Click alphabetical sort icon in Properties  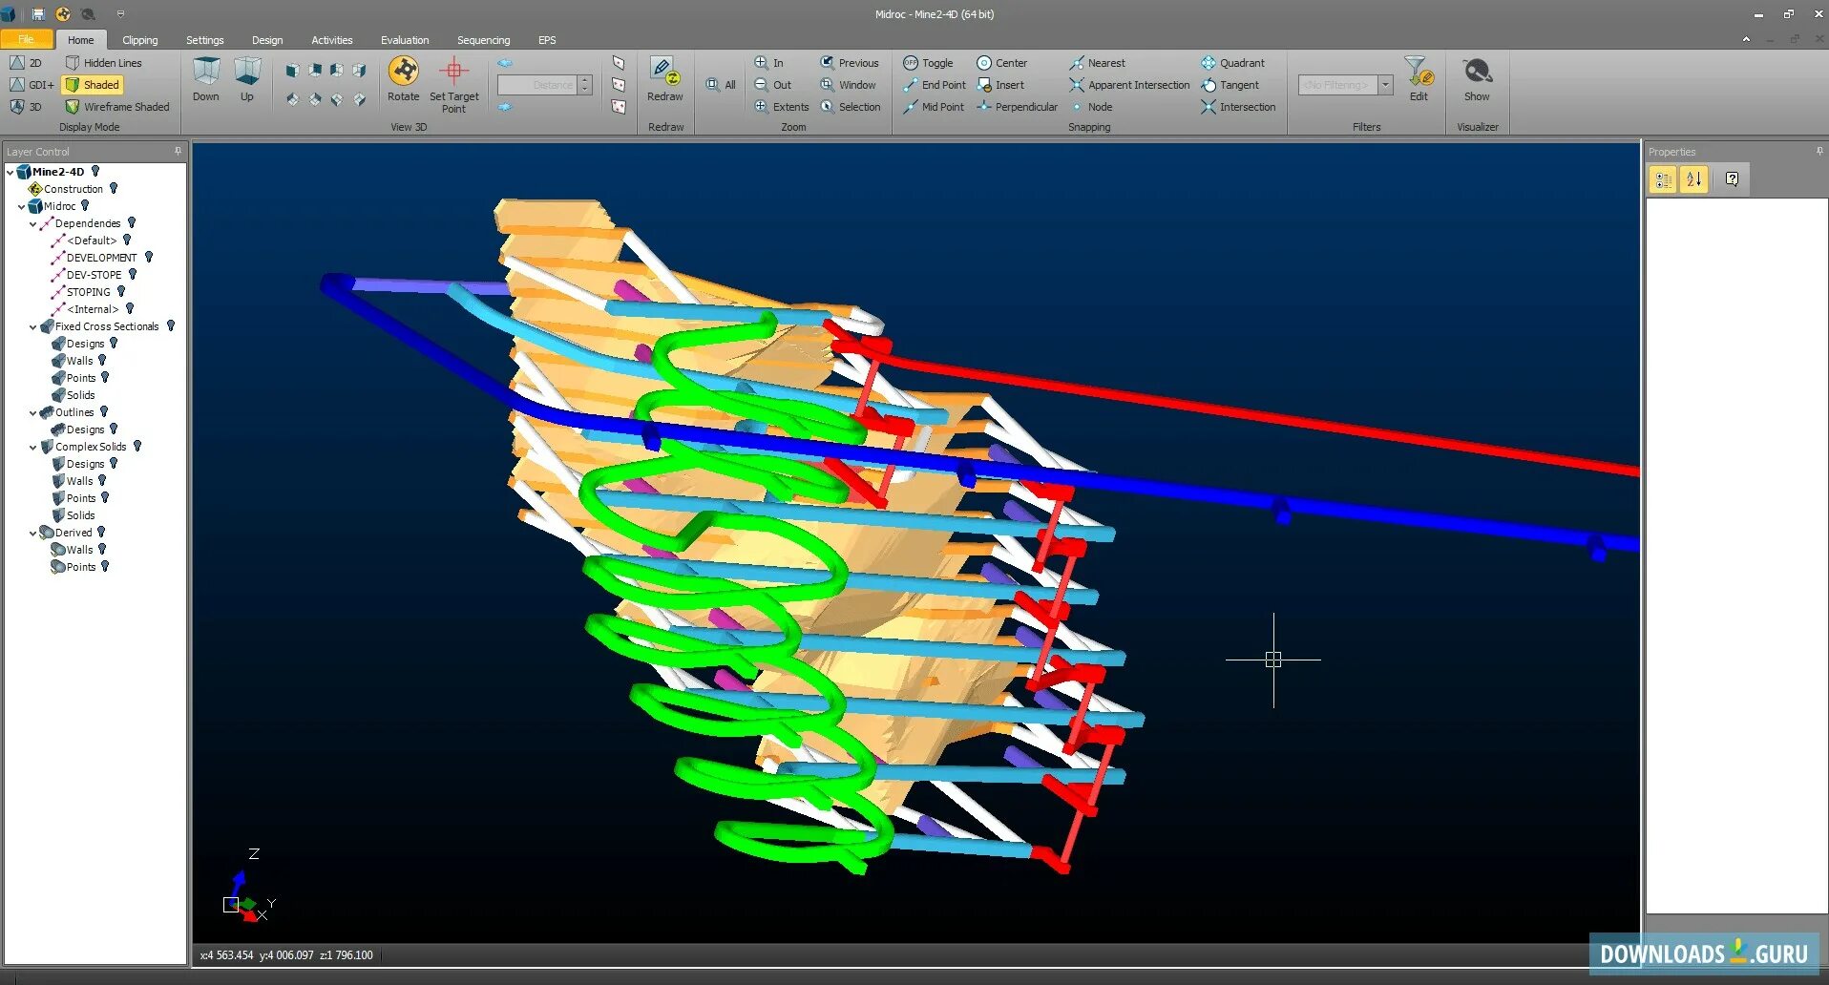click(x=1693, y=179)
